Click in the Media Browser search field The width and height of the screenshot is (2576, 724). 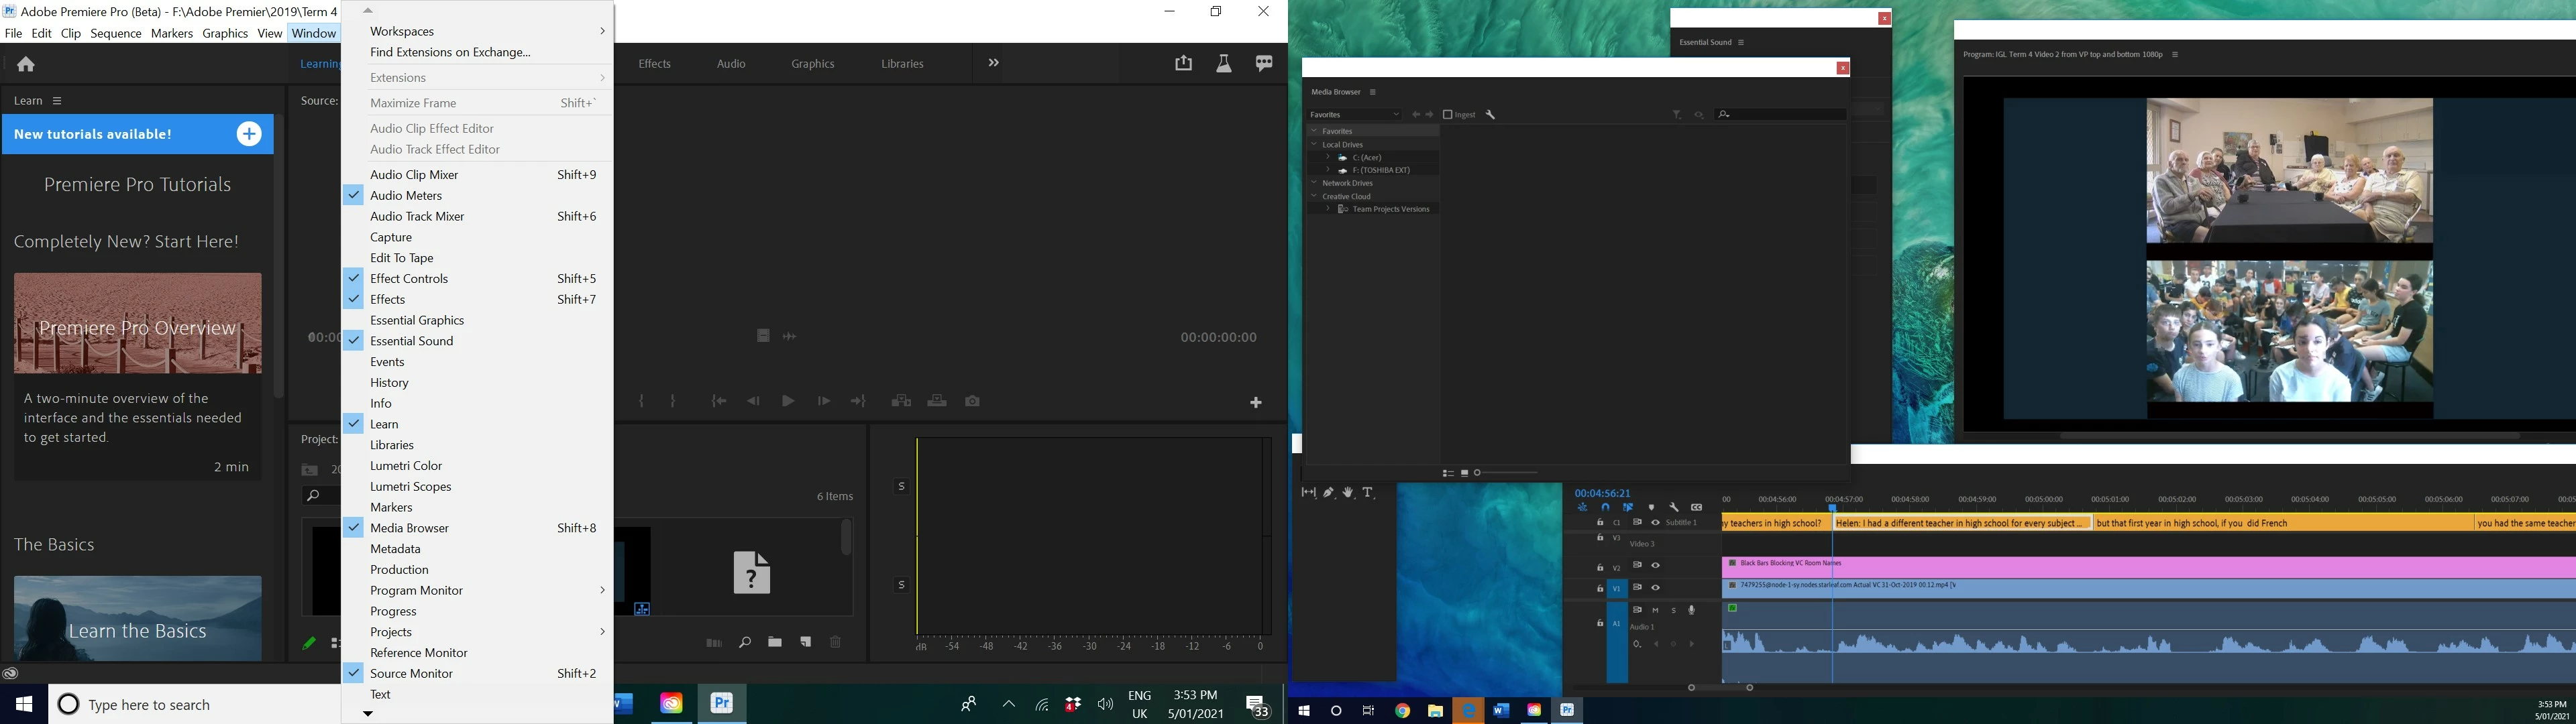click(1785, 115)
